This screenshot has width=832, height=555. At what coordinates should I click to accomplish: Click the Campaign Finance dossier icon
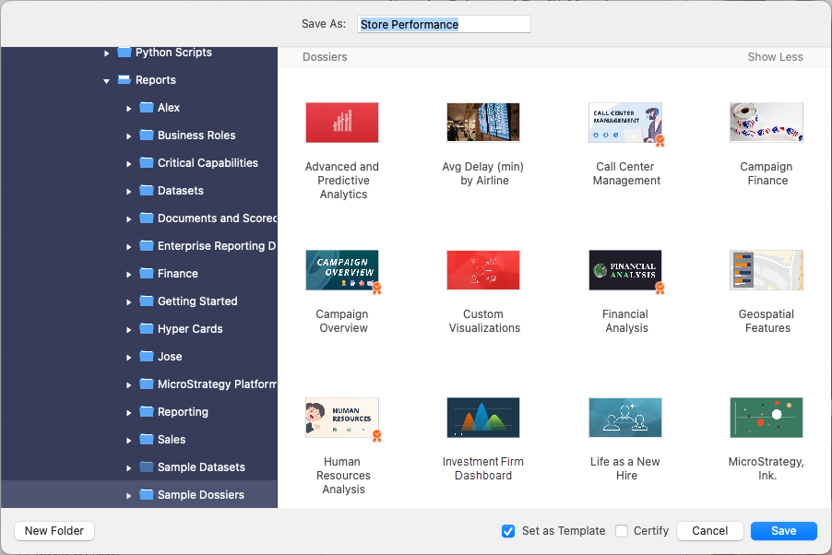tap(766, 123)
